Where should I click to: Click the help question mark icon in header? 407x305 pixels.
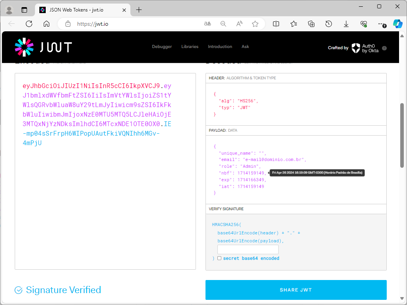[x=384, y=48]
